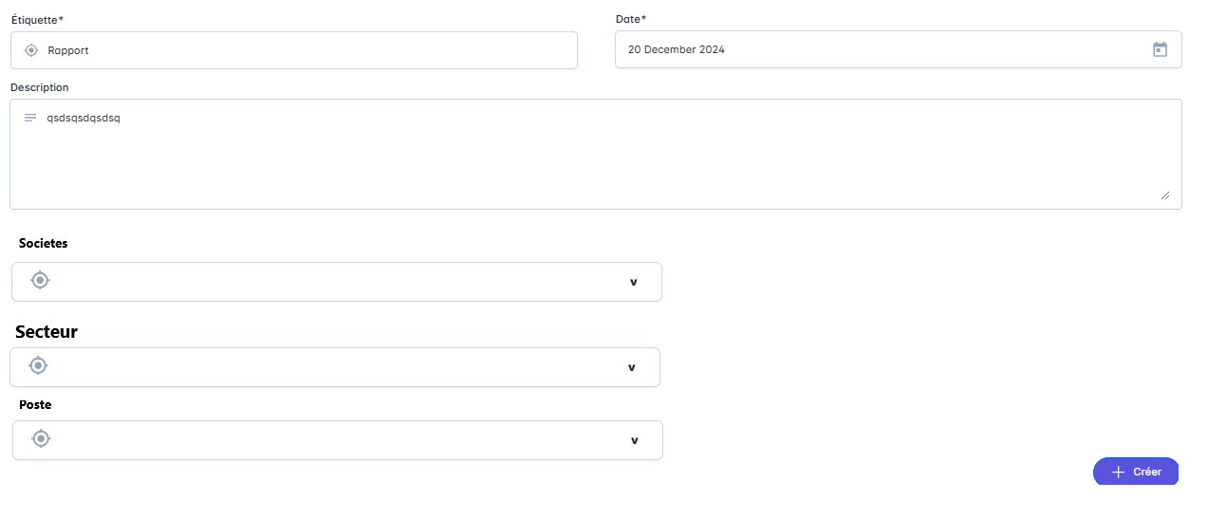Click the Description text qsdsqsdqsdsq
This screenshot has width=1207, height=519.
pos(84,119)
